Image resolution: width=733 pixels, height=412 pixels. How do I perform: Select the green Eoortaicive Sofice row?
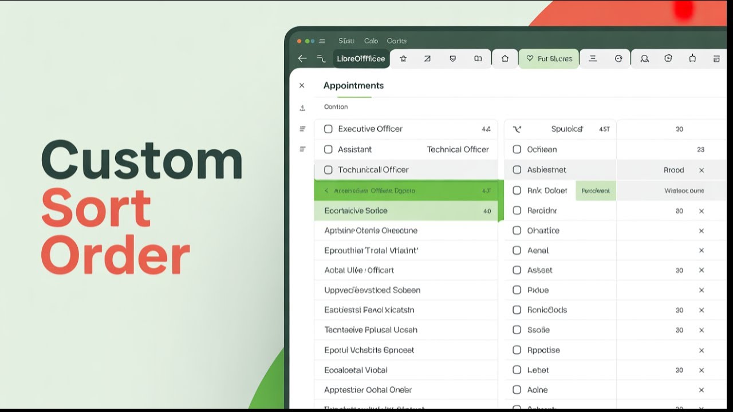pyautogui.click(x=406, y=211)
